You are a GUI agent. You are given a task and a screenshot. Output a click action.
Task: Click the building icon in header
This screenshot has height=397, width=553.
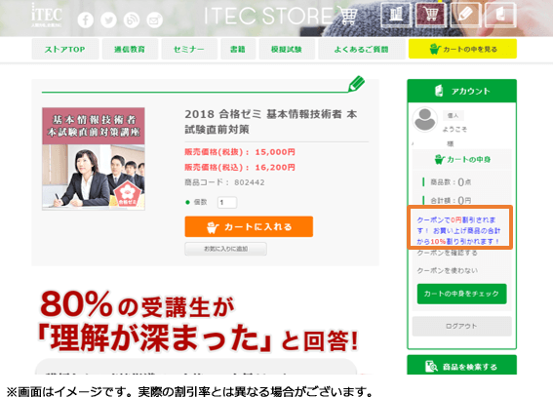point(396,15)
